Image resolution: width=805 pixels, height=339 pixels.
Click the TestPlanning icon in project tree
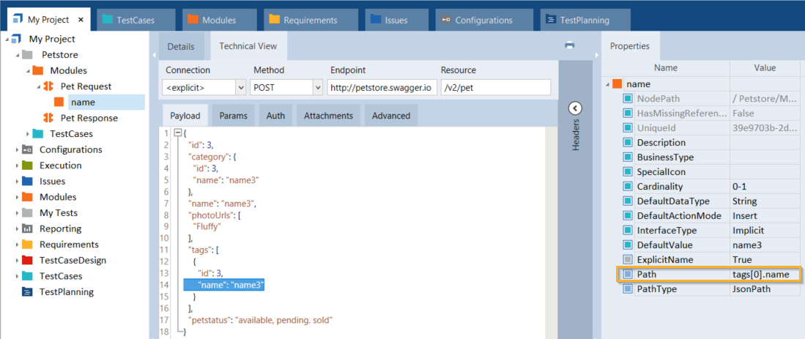[27, 292]
